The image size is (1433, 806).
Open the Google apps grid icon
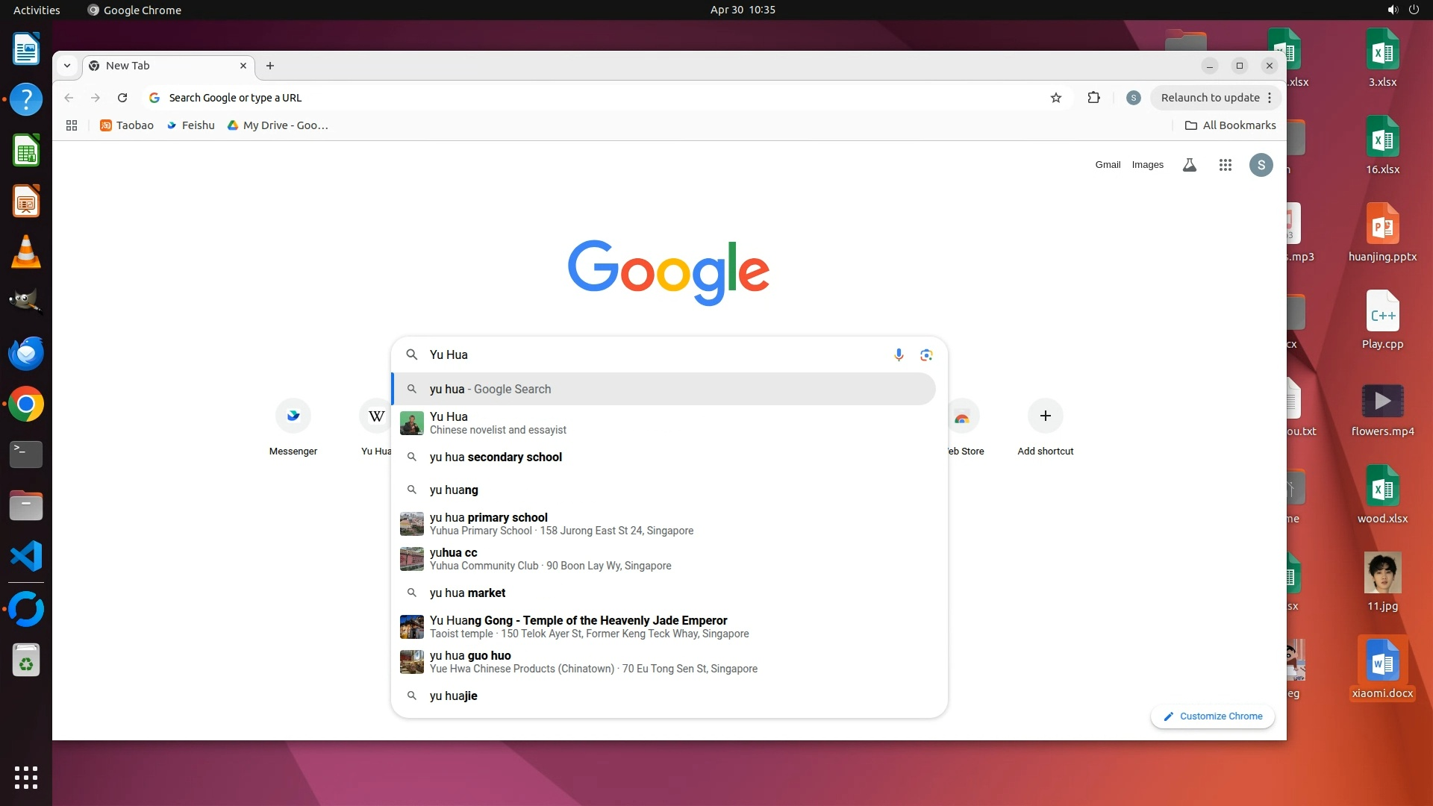pyautogui.click(x=1225, y=165)
